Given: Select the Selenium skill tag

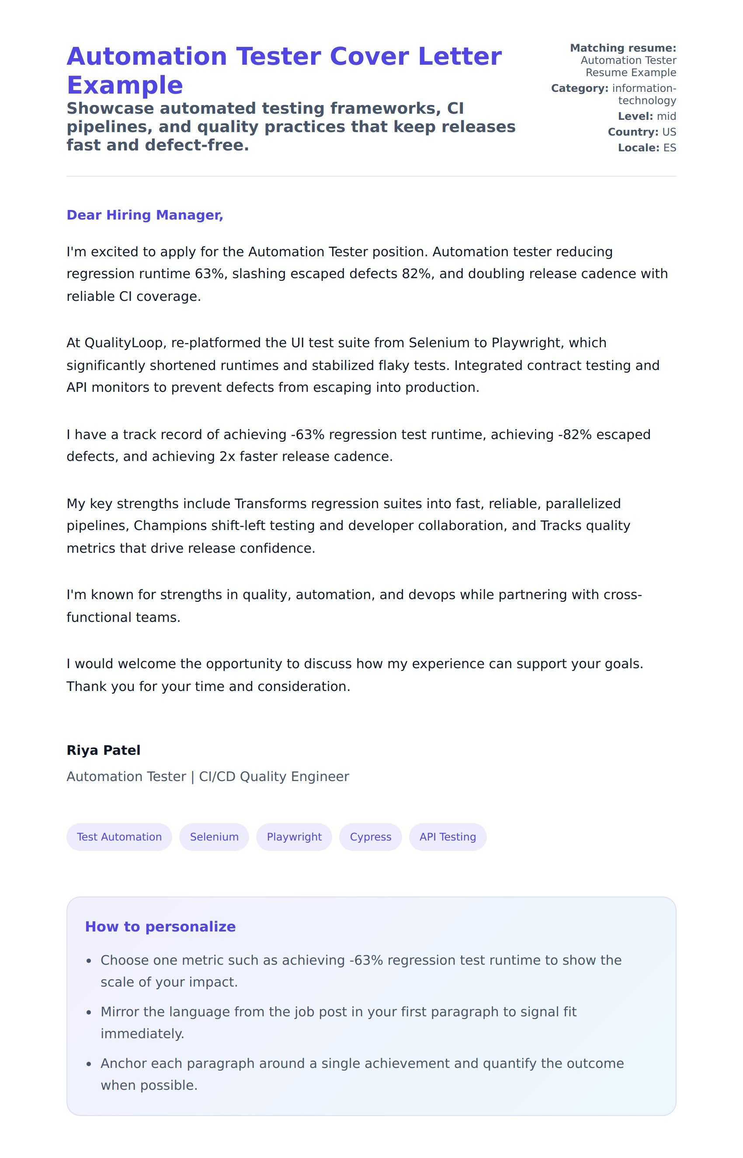Looking at the screenshot, I should tap(214, 837).
